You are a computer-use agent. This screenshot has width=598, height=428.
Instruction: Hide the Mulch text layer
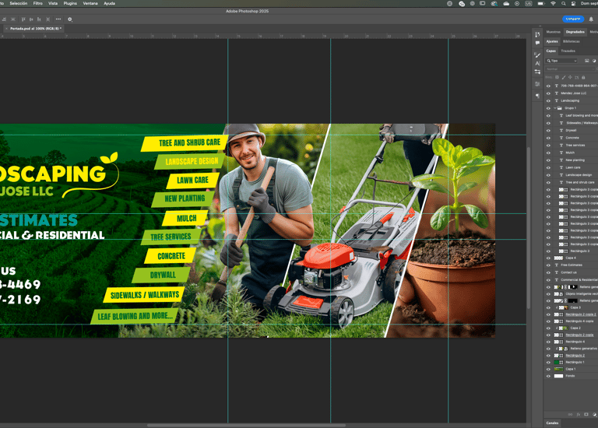[548, 153]
